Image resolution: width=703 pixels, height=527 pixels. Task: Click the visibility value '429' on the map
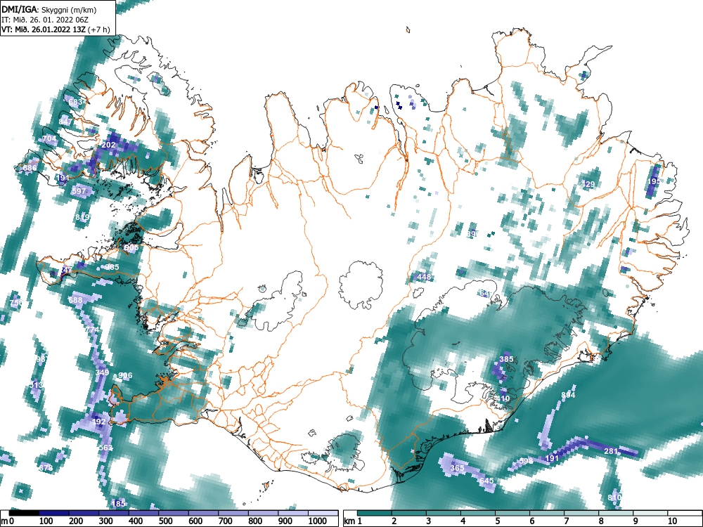(x=588, y=184)
